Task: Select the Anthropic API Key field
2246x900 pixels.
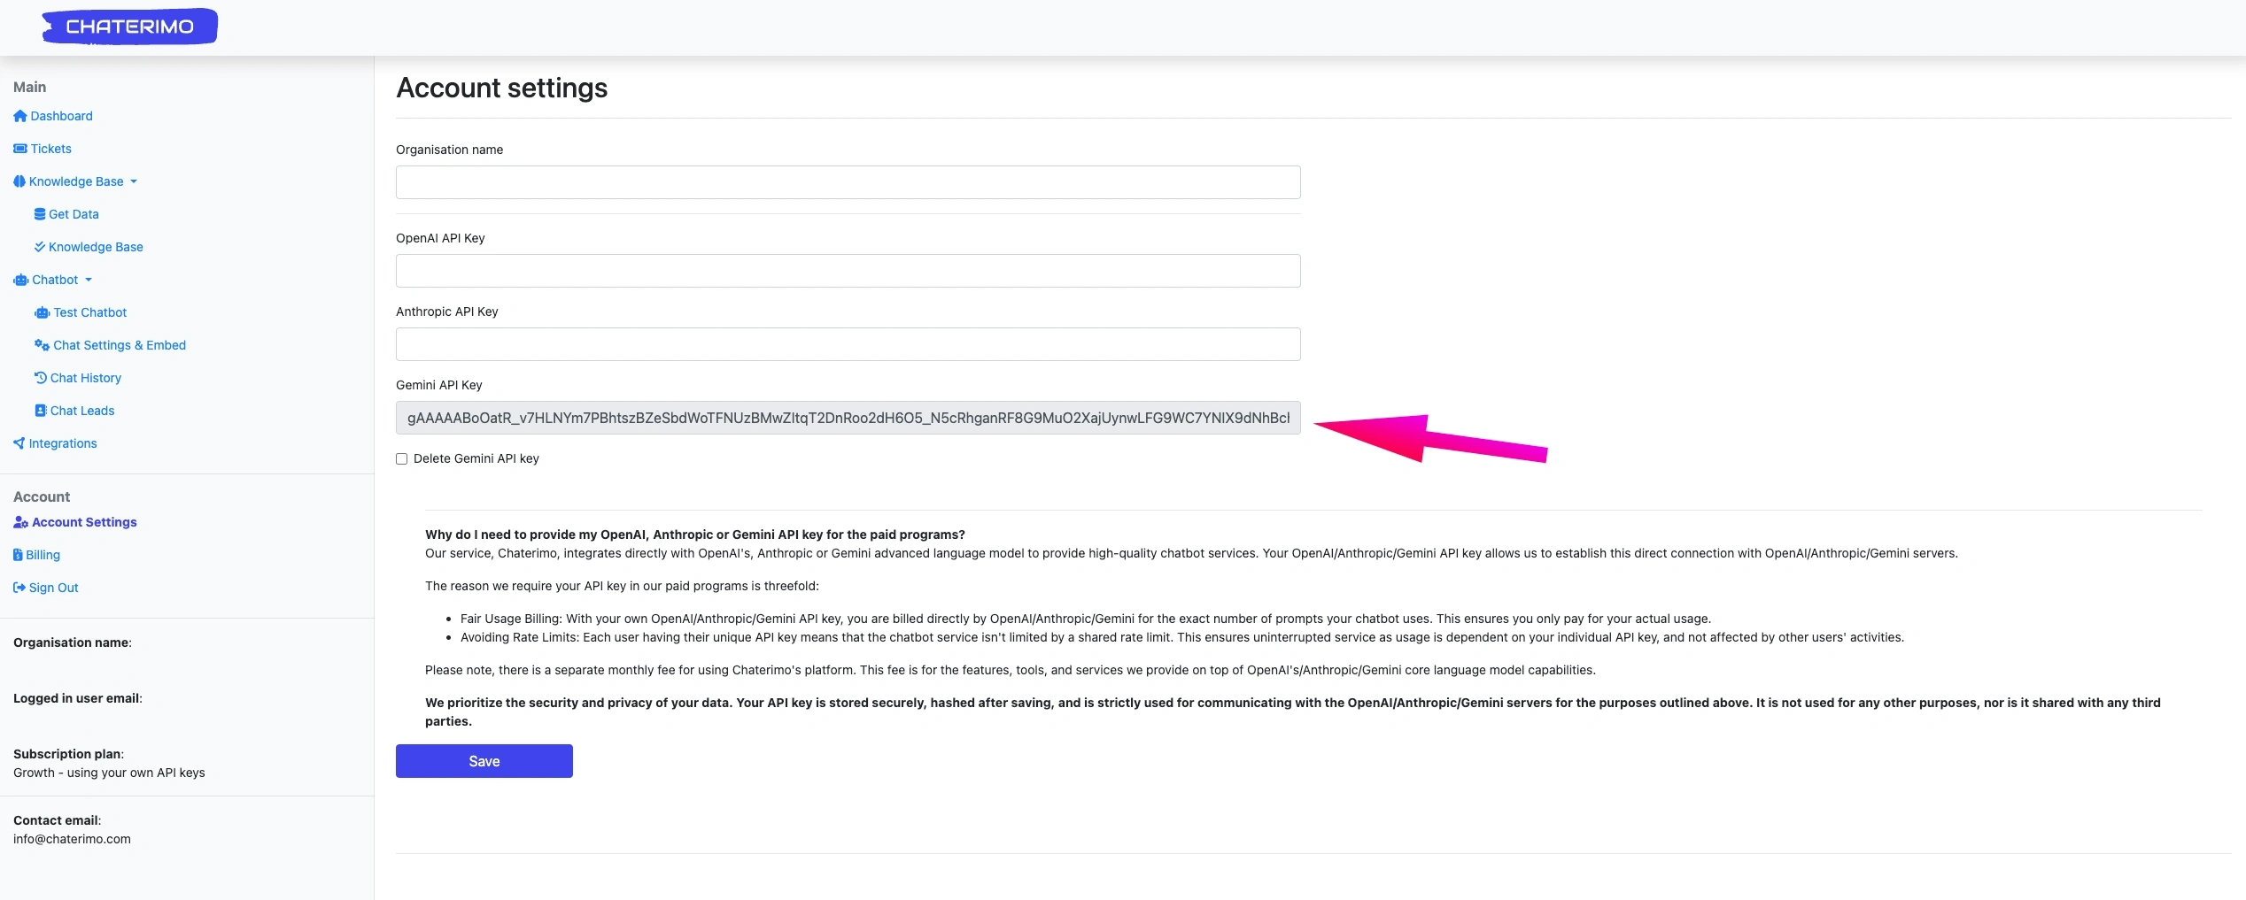Action: (848, 344)
